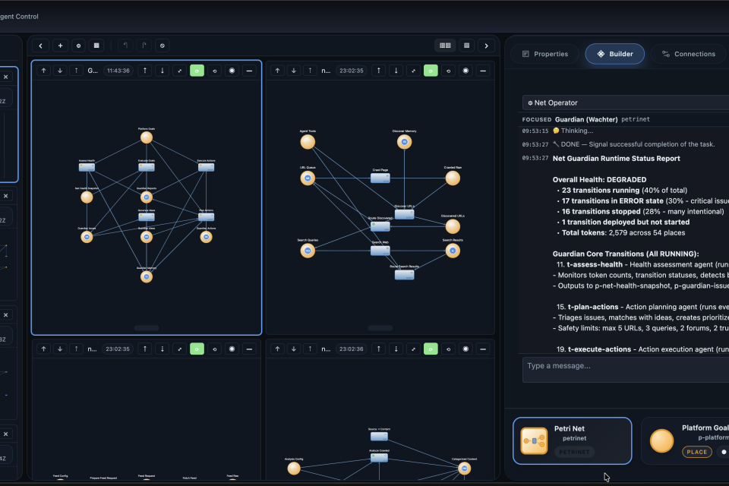
Task: Minimize the top-right net panel
Action: pyautogui.click(x=484, y=71)
